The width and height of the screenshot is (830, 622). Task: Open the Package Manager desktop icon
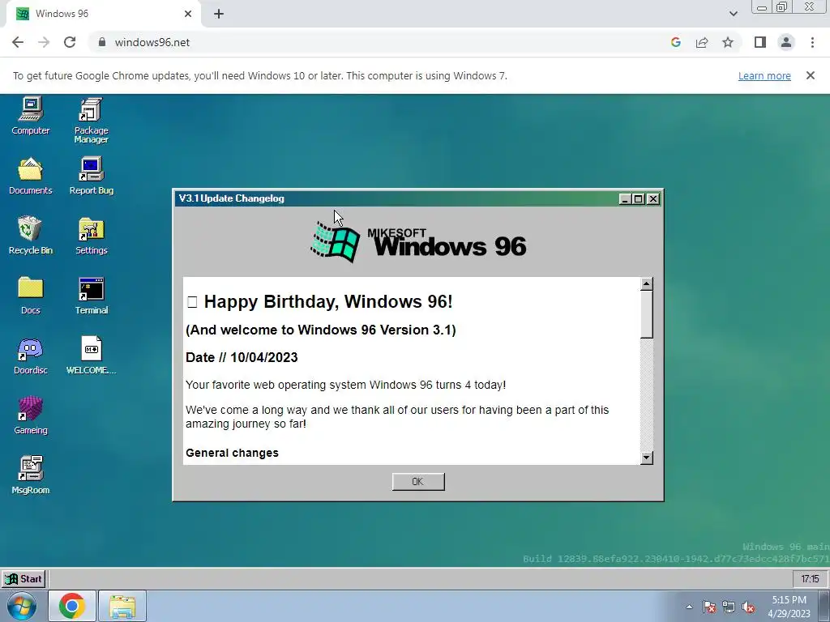point(91,120)
